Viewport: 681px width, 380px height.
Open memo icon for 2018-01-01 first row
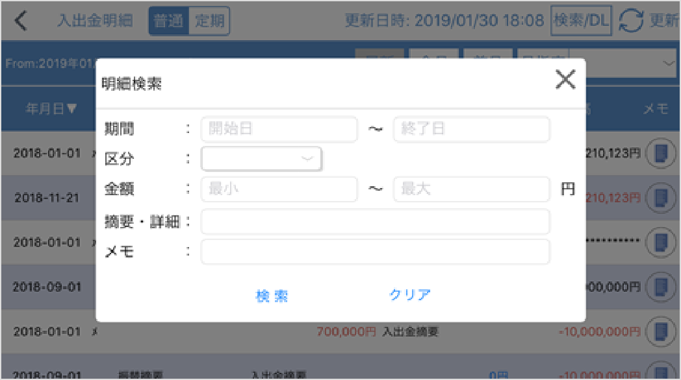pos(660,153)
